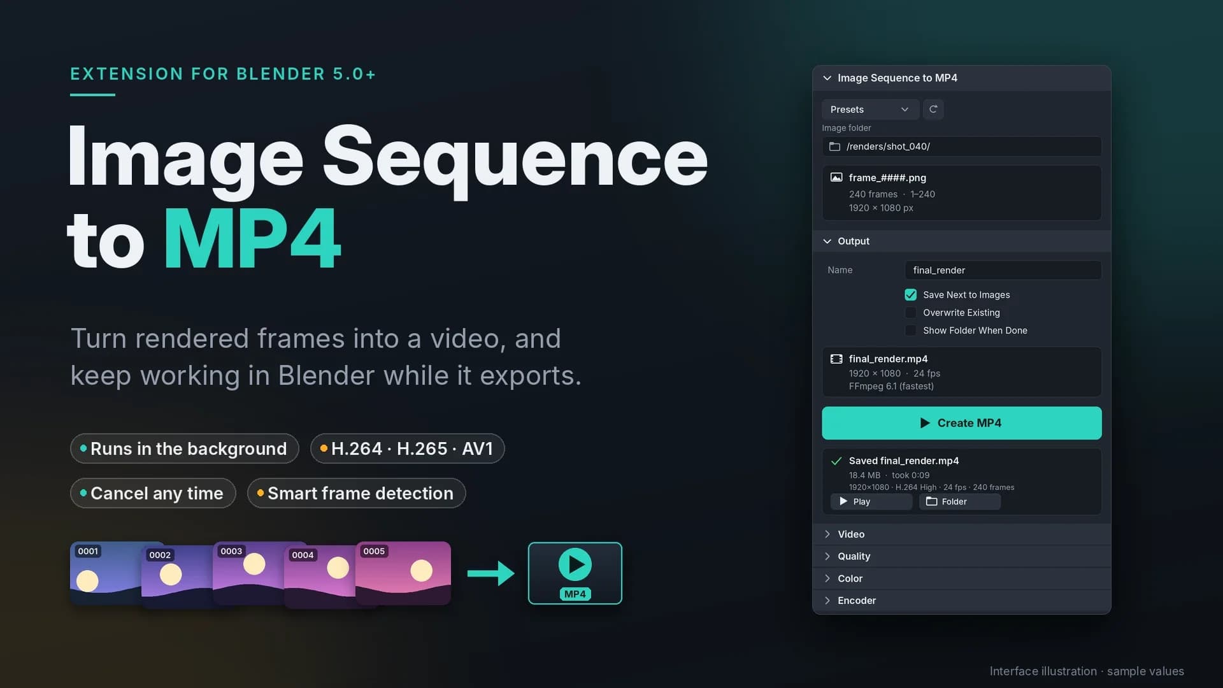Click the '18.4 MB · took 0:09' text
Screen dimensions: 1223x688
point(889,475)
